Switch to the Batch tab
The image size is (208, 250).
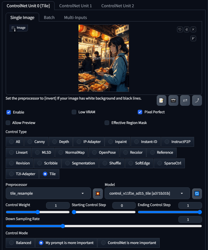click(x=49, y=17)
